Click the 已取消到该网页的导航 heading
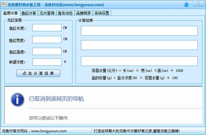The height and width of the screenshot is (135, 206). pyautogui.click(x=56, y=99)
